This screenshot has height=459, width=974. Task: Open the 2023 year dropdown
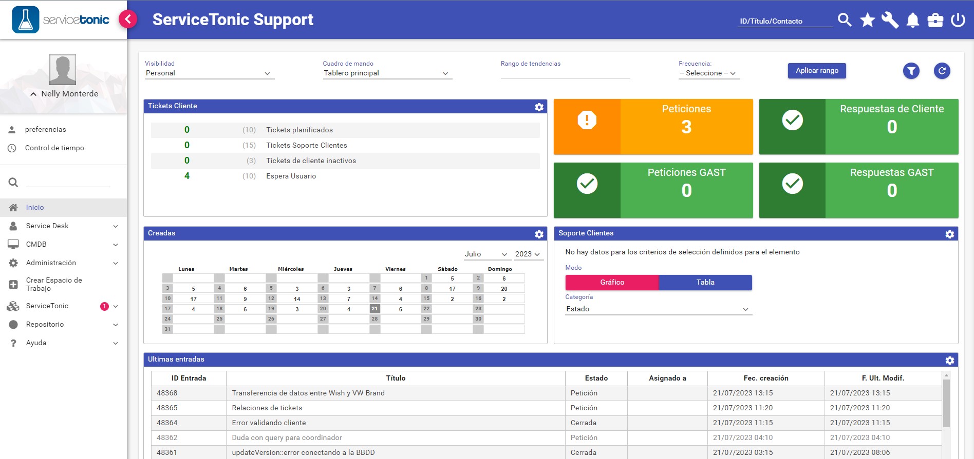click(529, 254)
